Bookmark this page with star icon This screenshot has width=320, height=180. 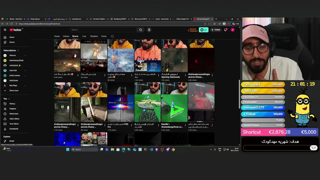(209, 24)
